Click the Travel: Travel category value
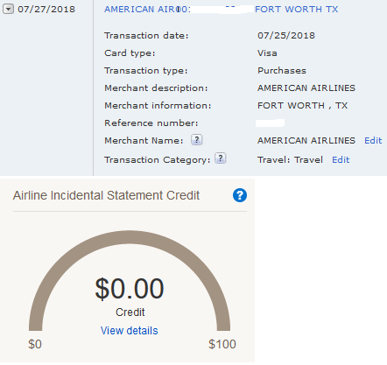The width and height of the screenshot is (387, 365). [x=290, y=160]
